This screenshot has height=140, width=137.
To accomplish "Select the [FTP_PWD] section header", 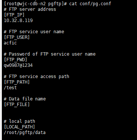I will tap(16, 60).
